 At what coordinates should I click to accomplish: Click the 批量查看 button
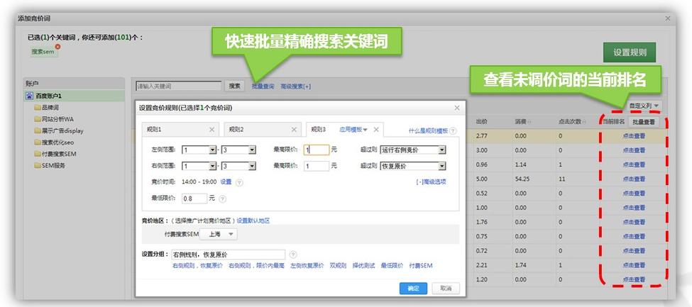644,122
